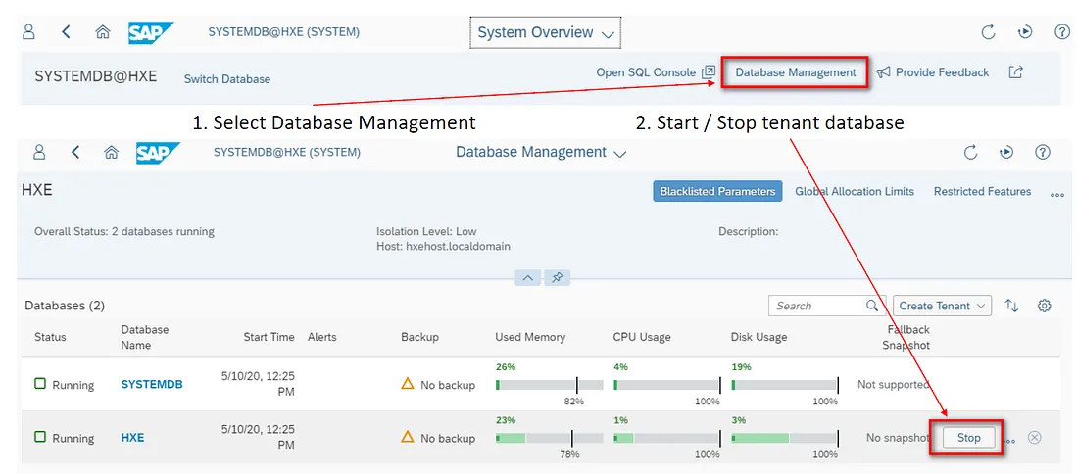
Task: Click Provide Feedback
Action: (x=933, y=72)
